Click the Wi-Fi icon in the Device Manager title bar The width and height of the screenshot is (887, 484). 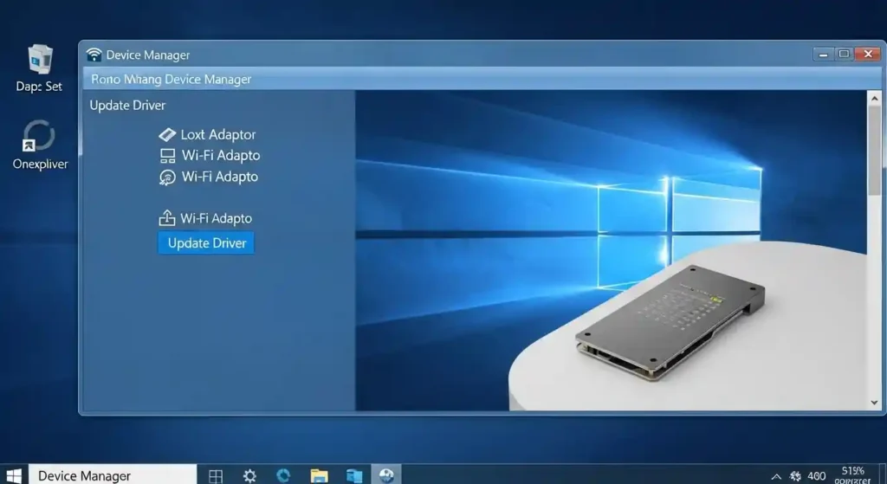pyautogui.click(x=94, y=55)
